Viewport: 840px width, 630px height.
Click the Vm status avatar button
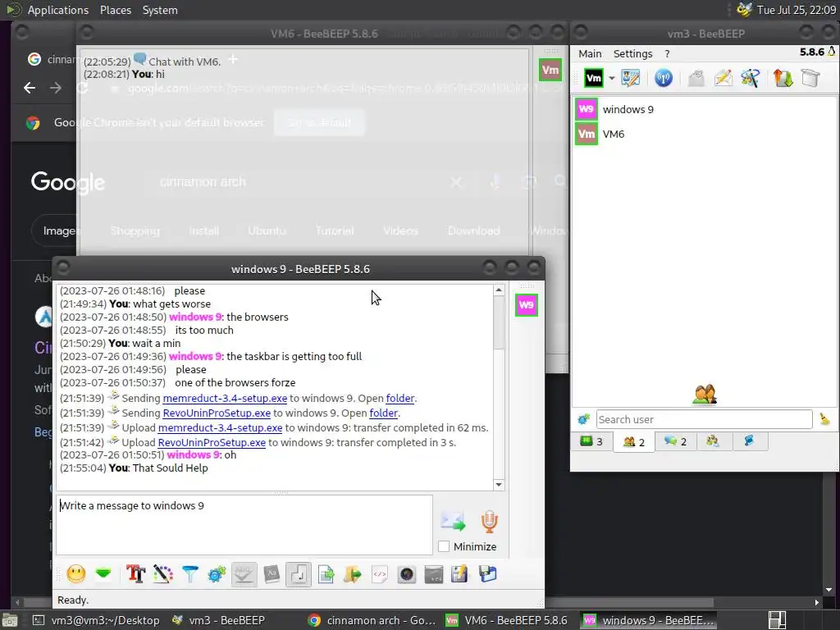(594, 78)
